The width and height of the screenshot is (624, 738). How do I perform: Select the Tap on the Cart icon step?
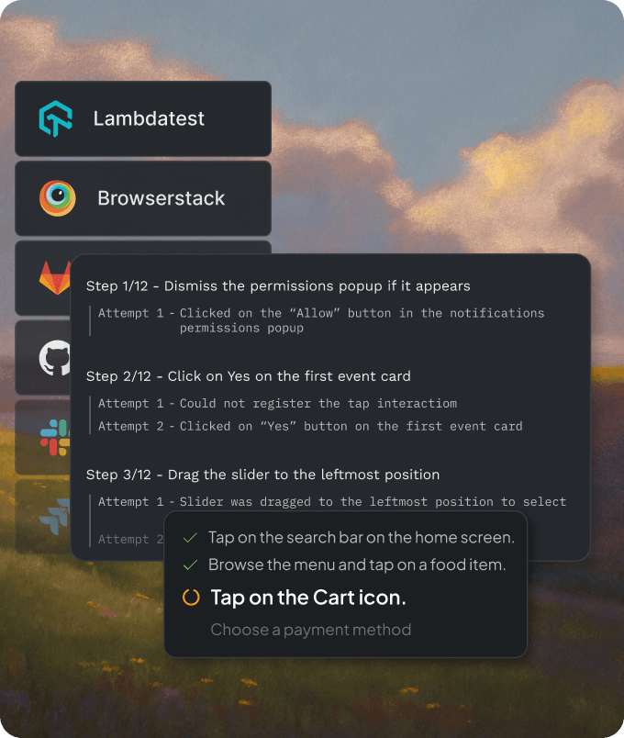(308, 598)
